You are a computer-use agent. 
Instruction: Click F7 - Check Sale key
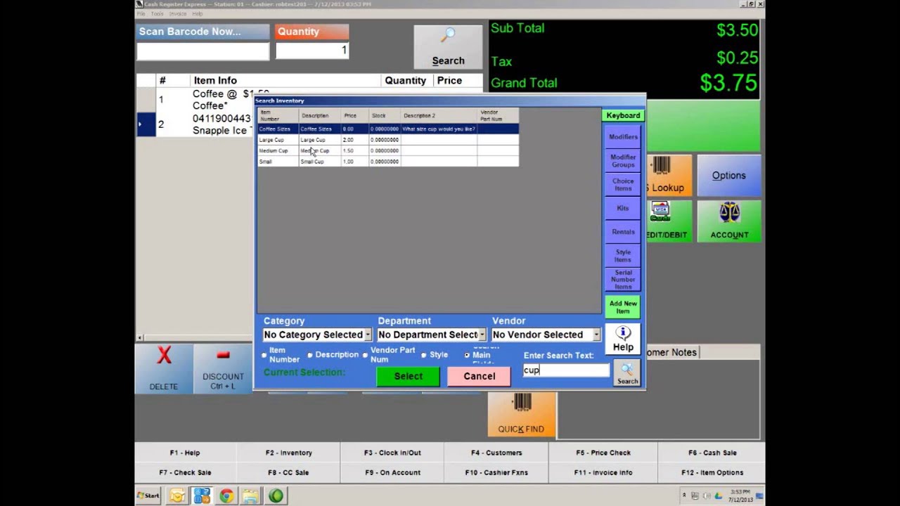coord(185,472)
